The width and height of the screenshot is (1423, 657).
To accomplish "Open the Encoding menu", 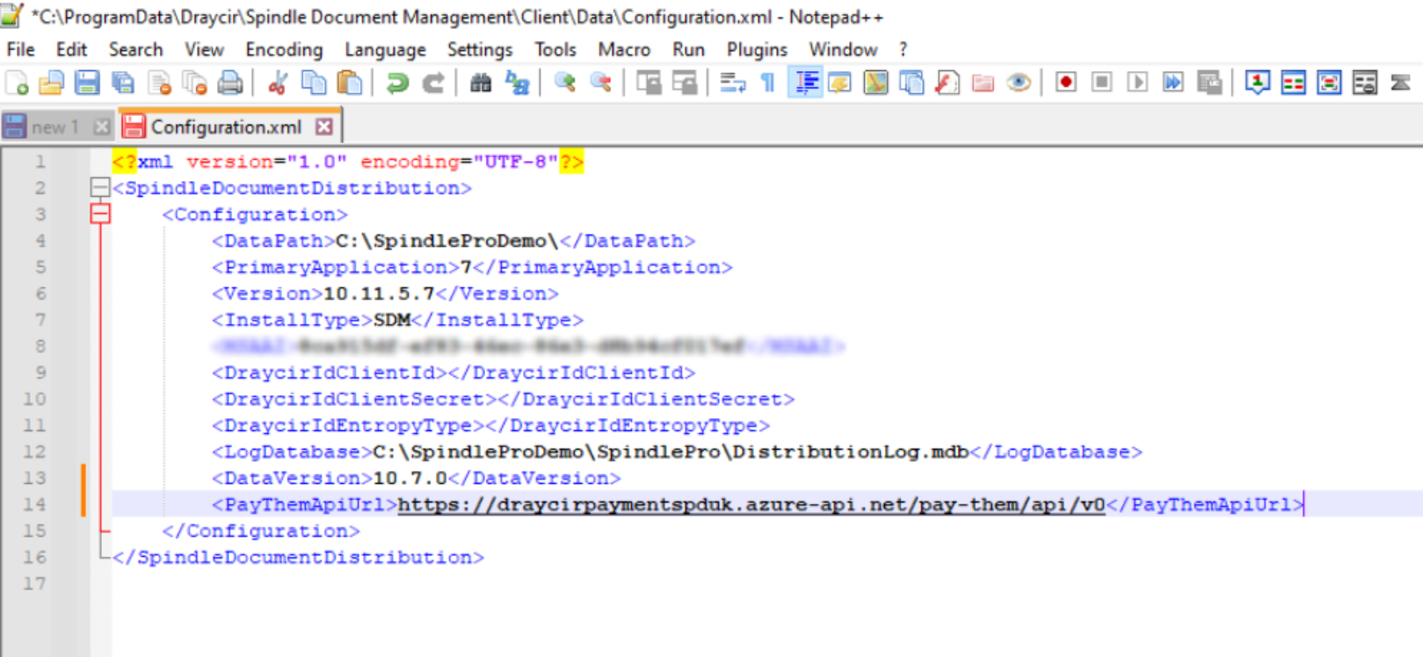I will 284,49.
